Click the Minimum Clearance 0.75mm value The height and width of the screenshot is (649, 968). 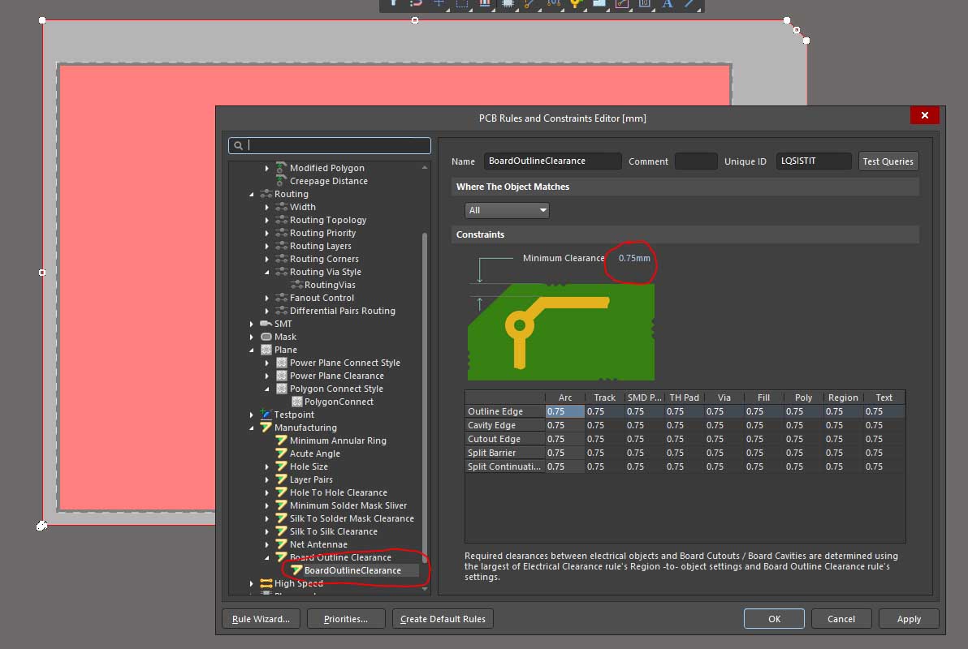click(634, 258)
